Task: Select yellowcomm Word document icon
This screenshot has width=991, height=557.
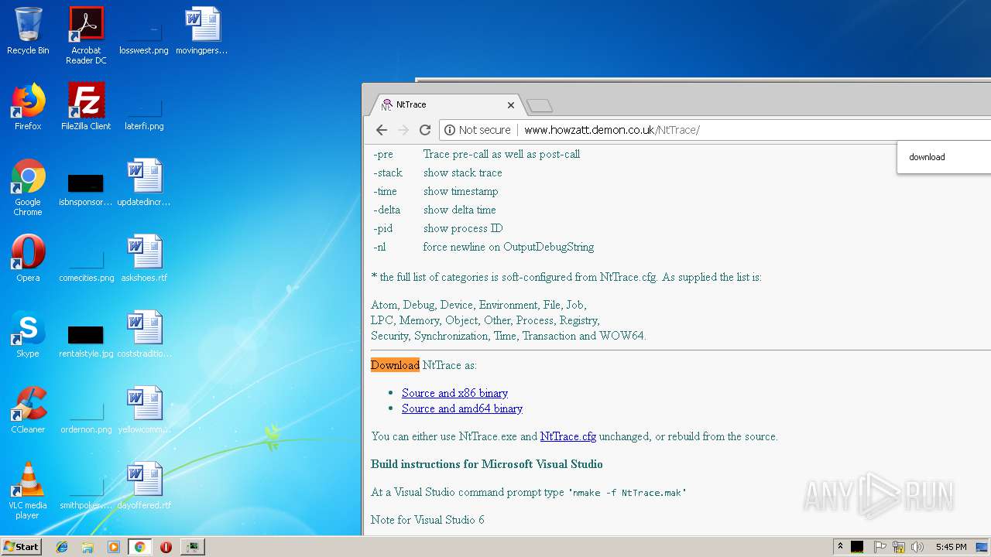Action: coord(144,411)
